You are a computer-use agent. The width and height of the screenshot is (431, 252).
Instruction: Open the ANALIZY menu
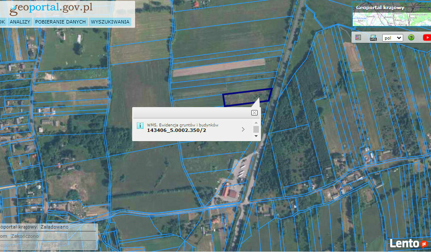coord(20,22)
